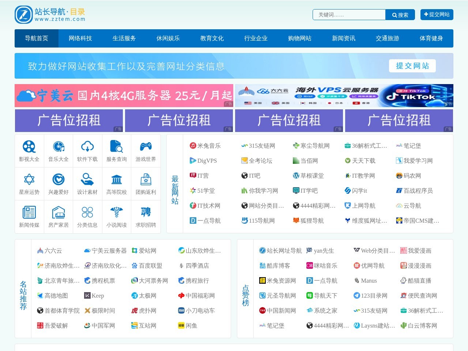
Task: Open the 小说阅读 icon
Action: tap(117, 212)
